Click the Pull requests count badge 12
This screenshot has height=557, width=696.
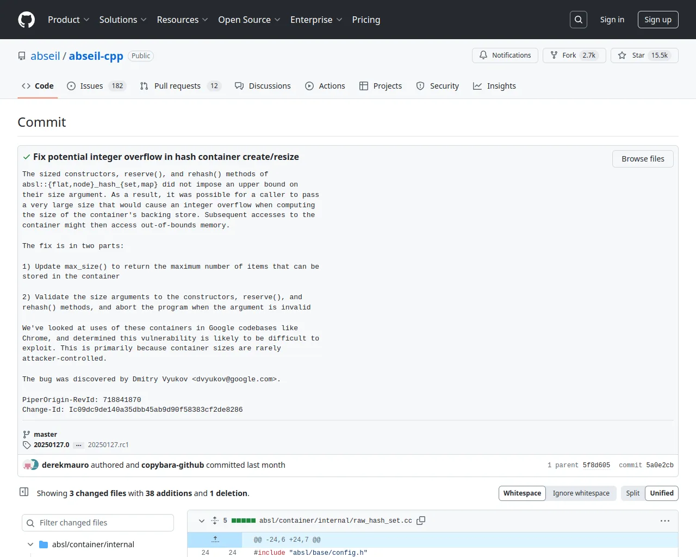coord(214,86)
